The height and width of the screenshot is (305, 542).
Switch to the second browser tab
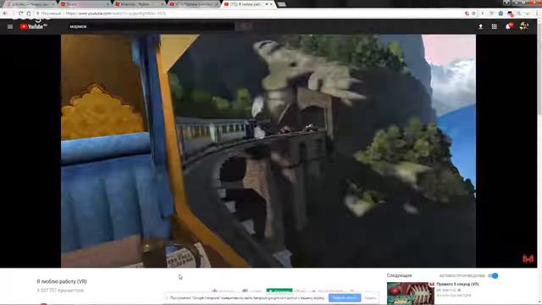click(x=85, y=4)
